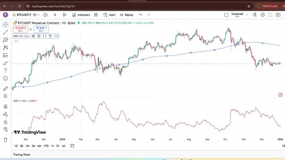Viewport: 285px width, 160px height.
Task: Lock all drawing tools
Action: [x=6, y=122]
